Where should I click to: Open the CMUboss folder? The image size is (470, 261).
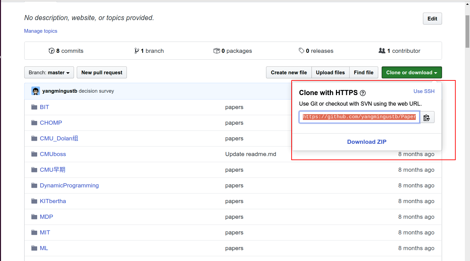(53, 154)
